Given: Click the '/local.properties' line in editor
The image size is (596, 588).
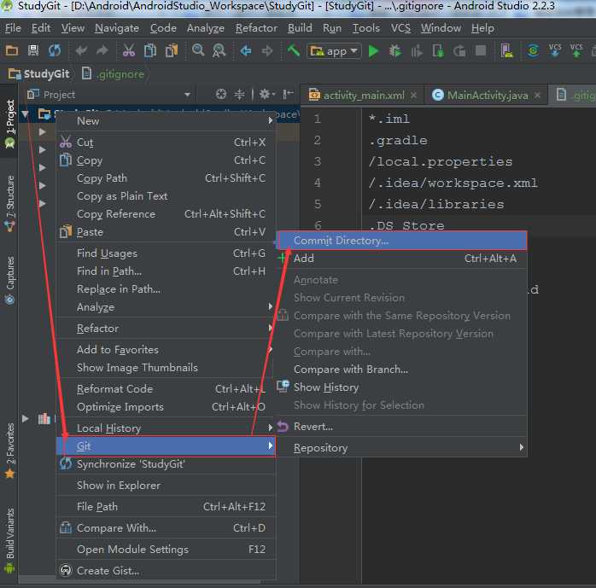Looking at the screenshot, I should click(x=440, y=162).
